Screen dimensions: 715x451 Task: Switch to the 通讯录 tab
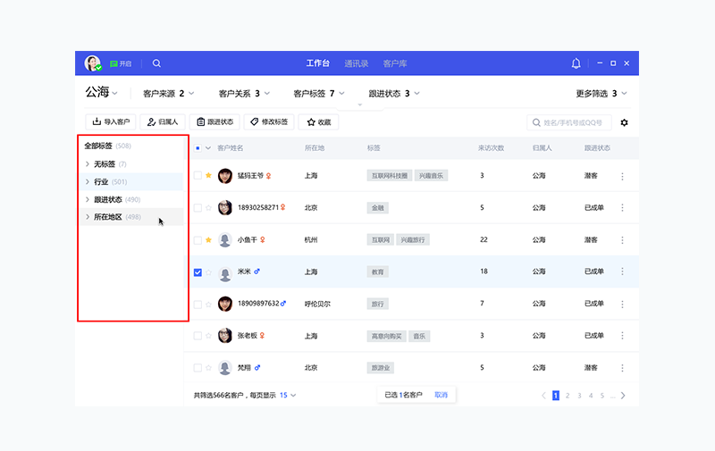click(x=356, y=63)
